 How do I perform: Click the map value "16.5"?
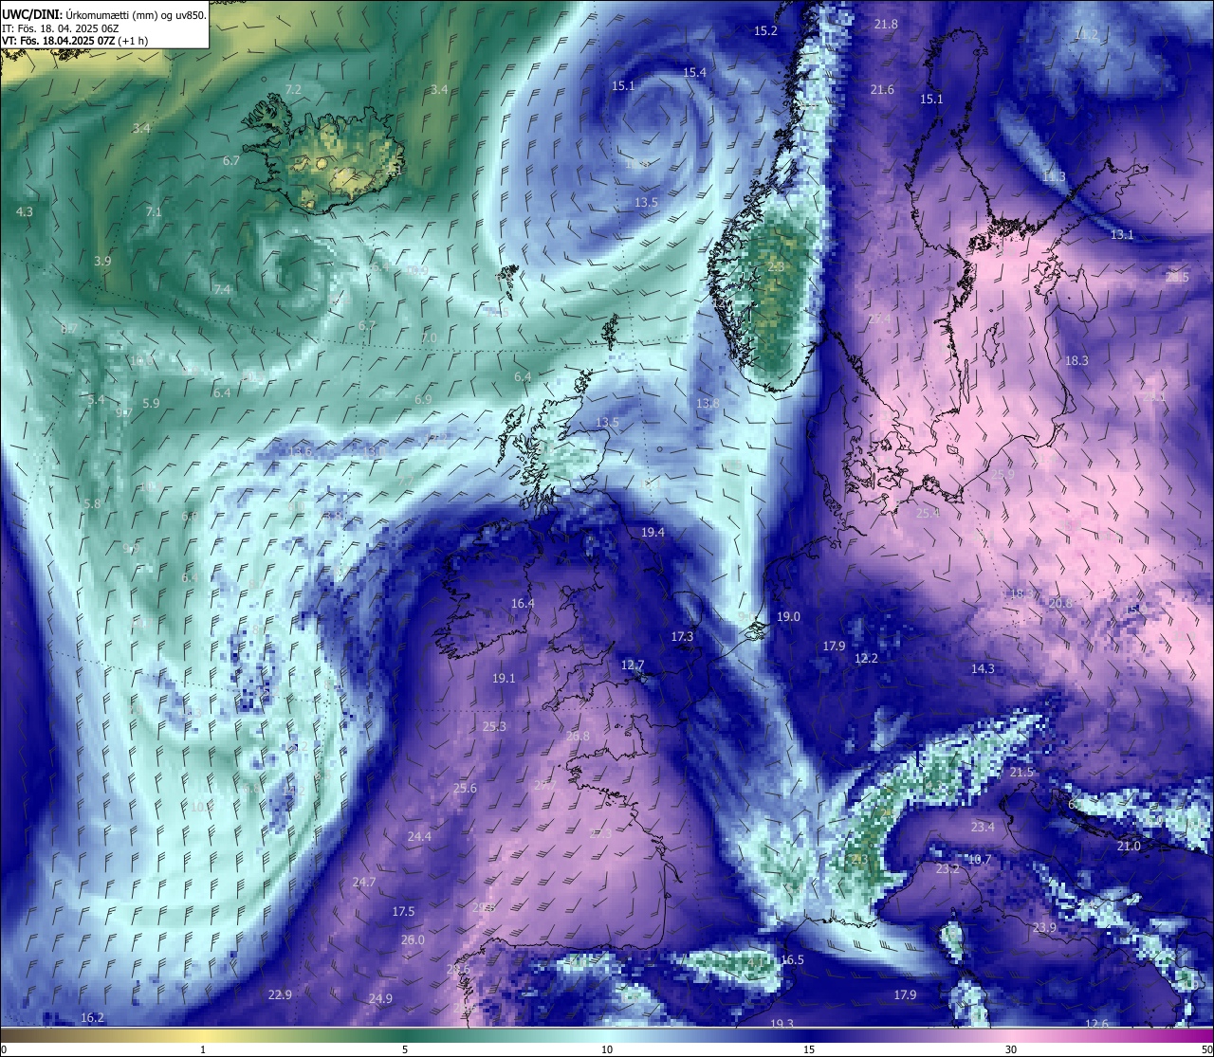coord(792,960)
